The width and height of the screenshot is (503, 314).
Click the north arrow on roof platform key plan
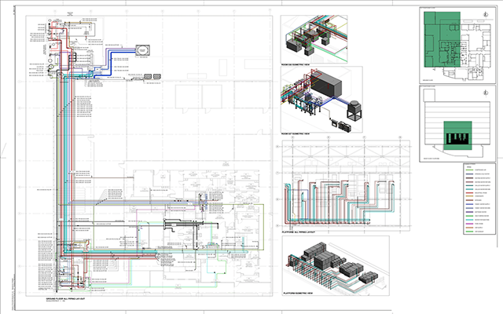(x=486, y=93)
